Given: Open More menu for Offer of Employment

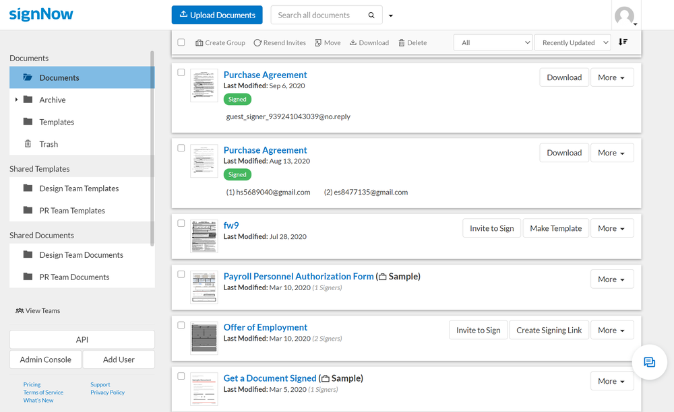Looking at the screenshot, I should [x=612, y=330].
